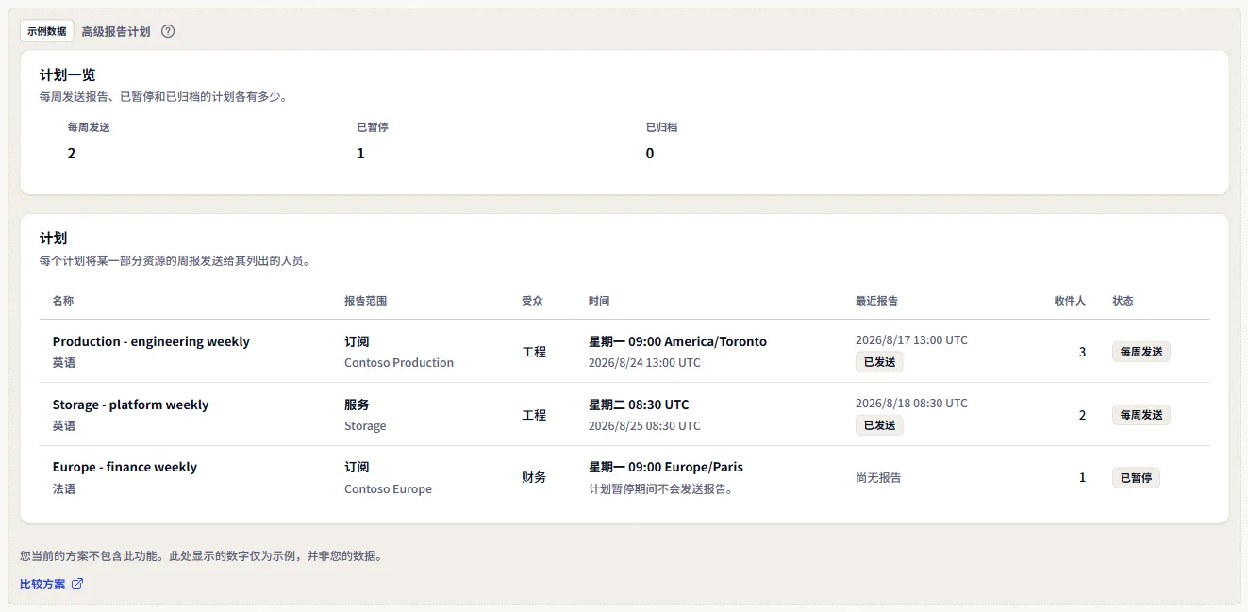Screen dimensions: 1248x612
Task: Click the 名称 column header
Action: tap(63, 301)
